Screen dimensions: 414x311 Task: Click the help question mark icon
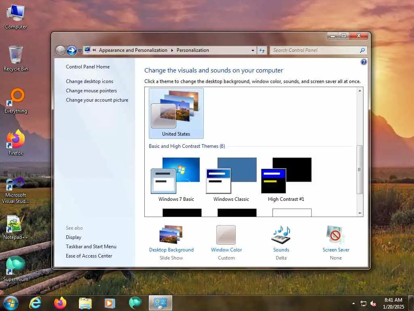pos(363,62)
